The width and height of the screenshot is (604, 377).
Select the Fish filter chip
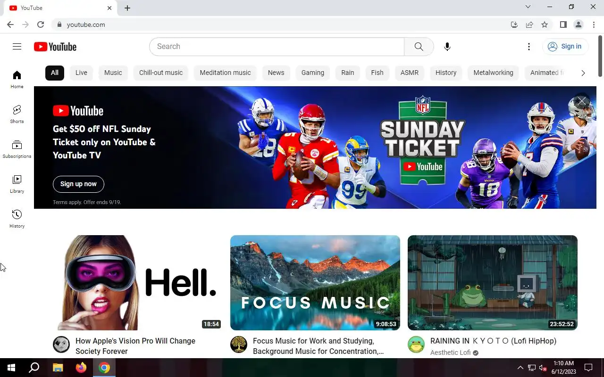tap(377, 73)
